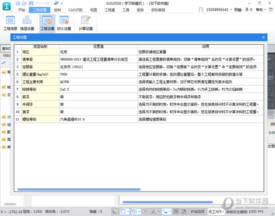
Task: Switch to the CAD识别 tab
Action: [75, 10]
